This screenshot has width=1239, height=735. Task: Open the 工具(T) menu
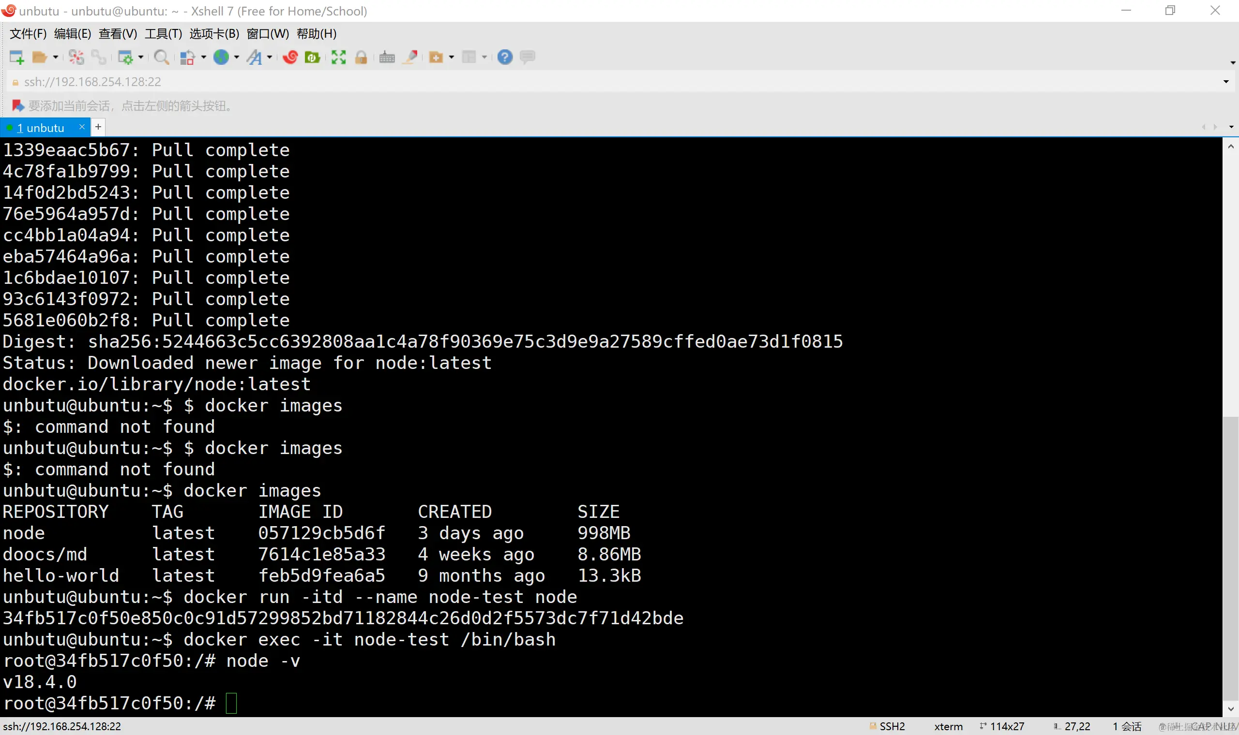pyautogui.click(x=163, y=34)
